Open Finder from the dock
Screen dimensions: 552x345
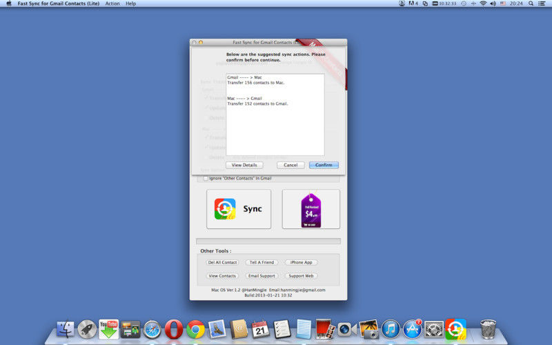click(66, 330)
